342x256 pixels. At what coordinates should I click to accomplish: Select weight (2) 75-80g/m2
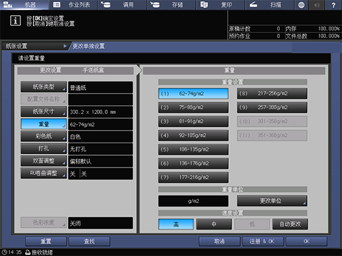tap(193, 108)
